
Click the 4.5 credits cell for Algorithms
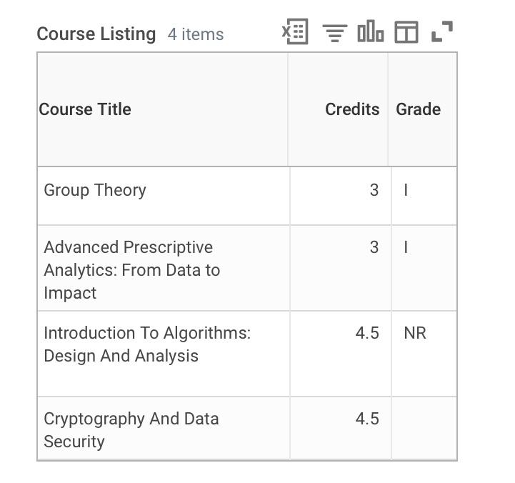pyautogui.click(x=367, y=333)
